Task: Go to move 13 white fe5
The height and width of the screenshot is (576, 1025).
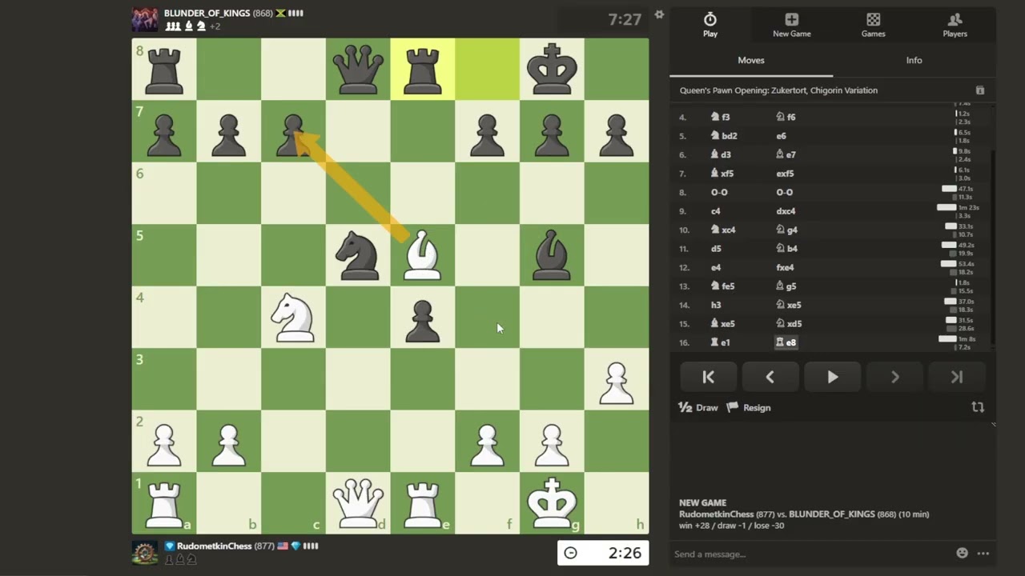Action: coord(723,286)
